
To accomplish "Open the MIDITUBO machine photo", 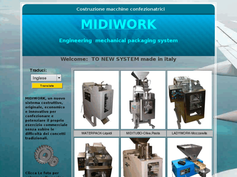I will pos(143,100).
